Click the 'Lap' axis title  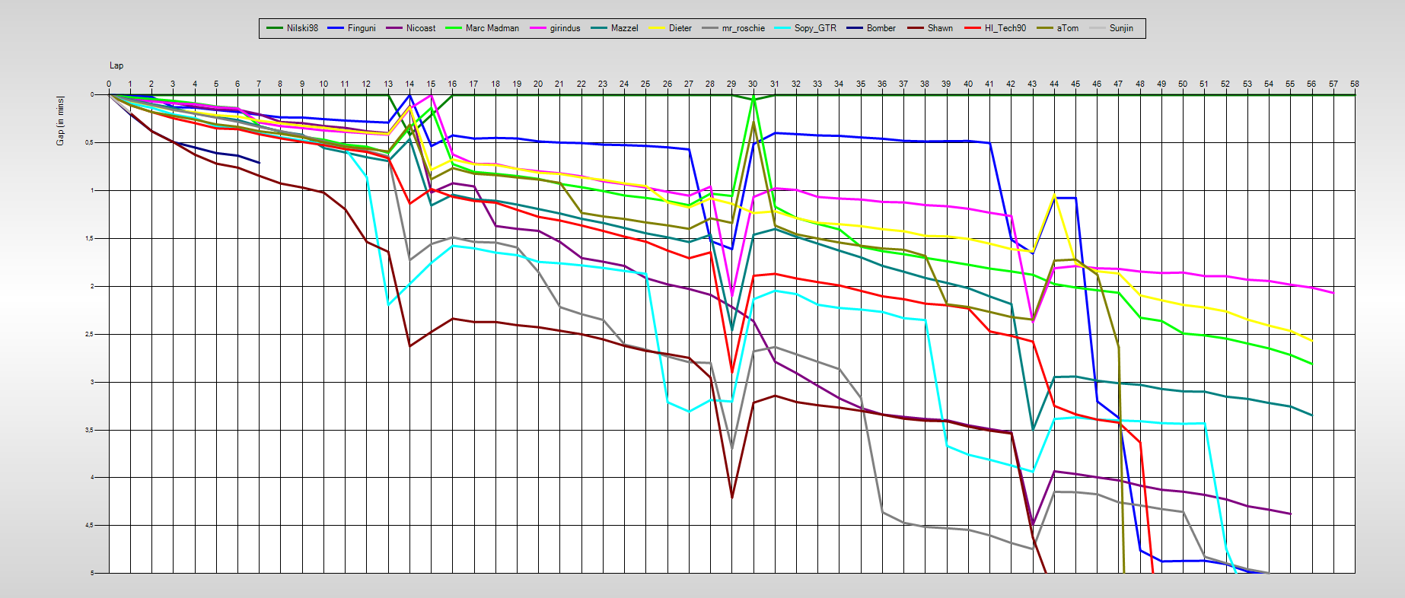(x=116, y=65)
